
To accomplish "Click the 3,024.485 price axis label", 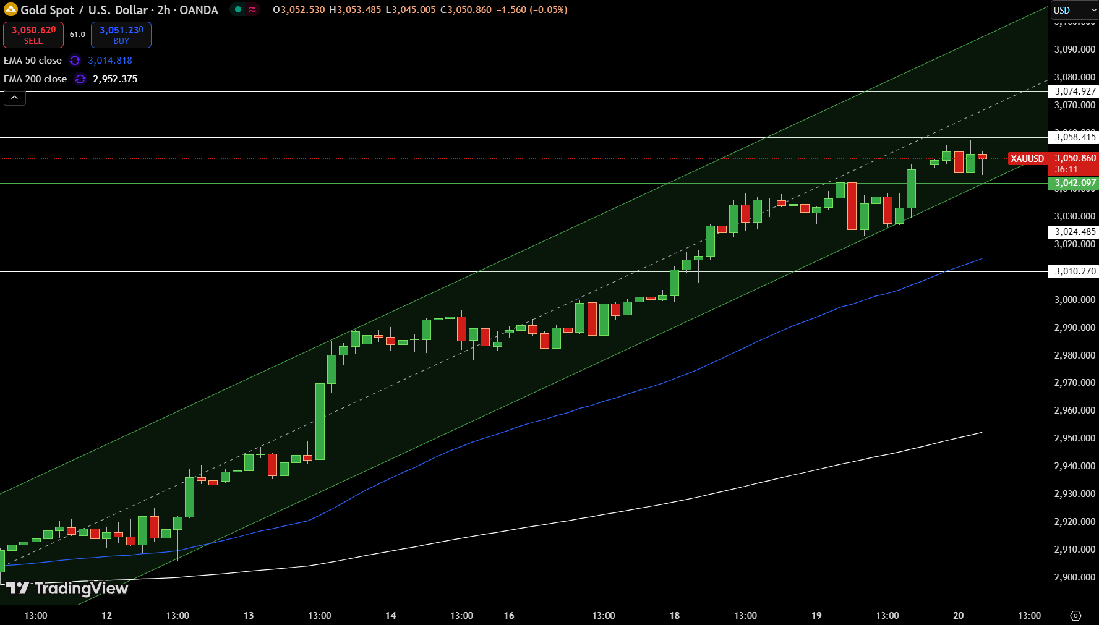I will pyautogui.click(x=1074, y=232).
